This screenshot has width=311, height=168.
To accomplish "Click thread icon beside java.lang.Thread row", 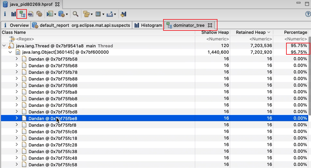I will point(11,46).
